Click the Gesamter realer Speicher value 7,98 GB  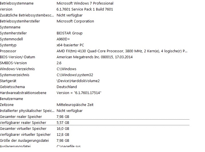tap(63, 117)
